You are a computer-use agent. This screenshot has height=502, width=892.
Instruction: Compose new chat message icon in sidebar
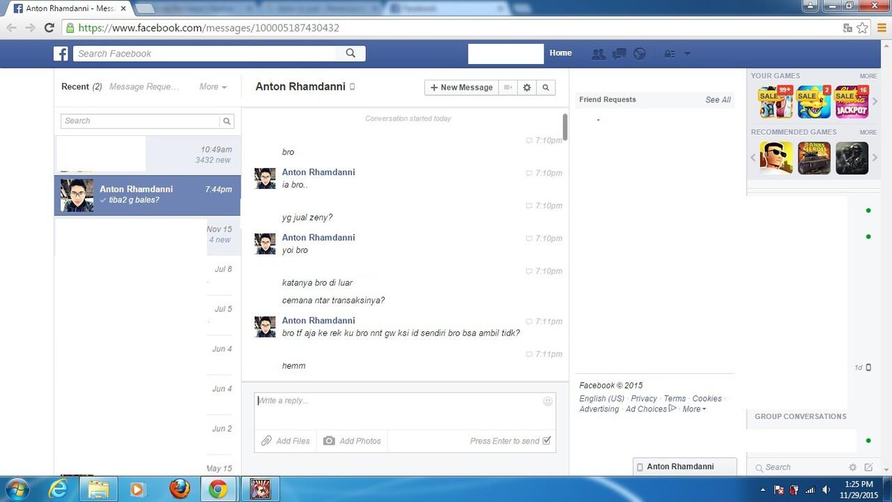pyautogui.click(x=868, y=467)
